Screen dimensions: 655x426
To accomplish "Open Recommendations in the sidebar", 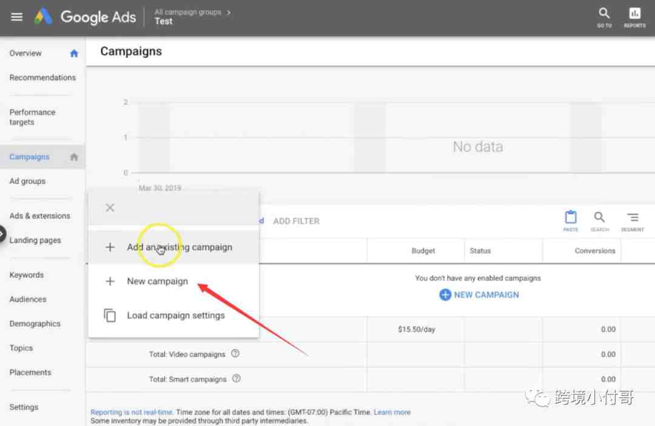I will (42, 78).
